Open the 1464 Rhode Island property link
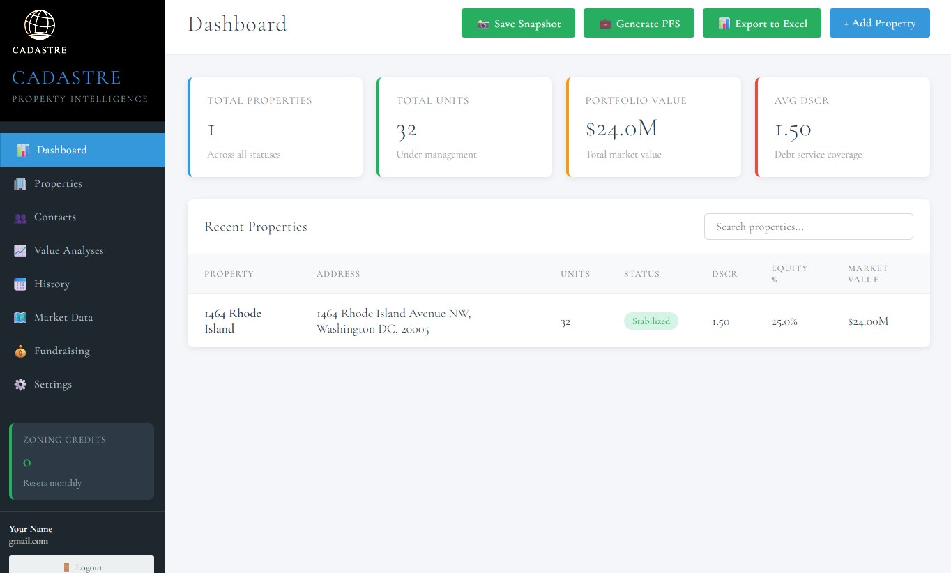Viewport: 951px width, 573px height. tap(233, 321)
